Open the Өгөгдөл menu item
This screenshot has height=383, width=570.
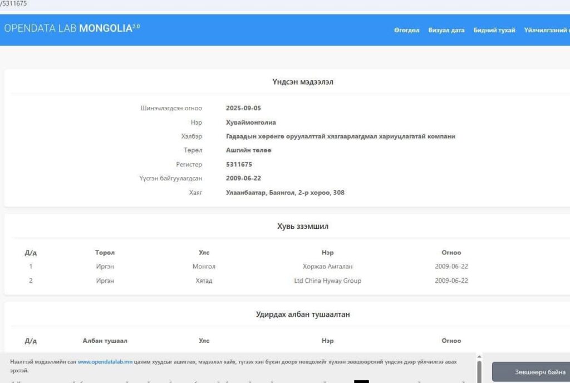click(x=406, y=30)
